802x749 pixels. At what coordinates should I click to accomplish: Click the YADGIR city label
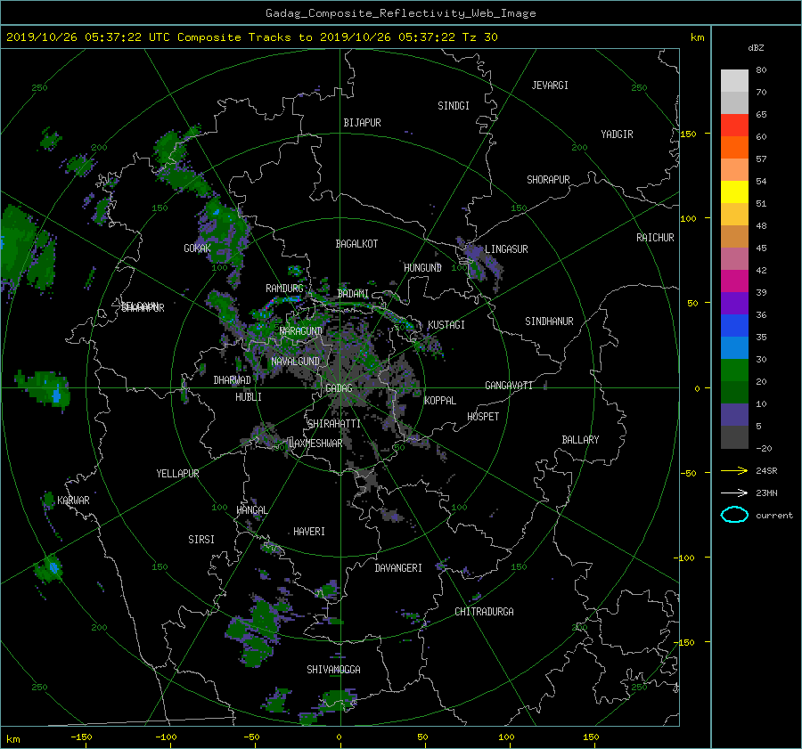tap(617, 134)
